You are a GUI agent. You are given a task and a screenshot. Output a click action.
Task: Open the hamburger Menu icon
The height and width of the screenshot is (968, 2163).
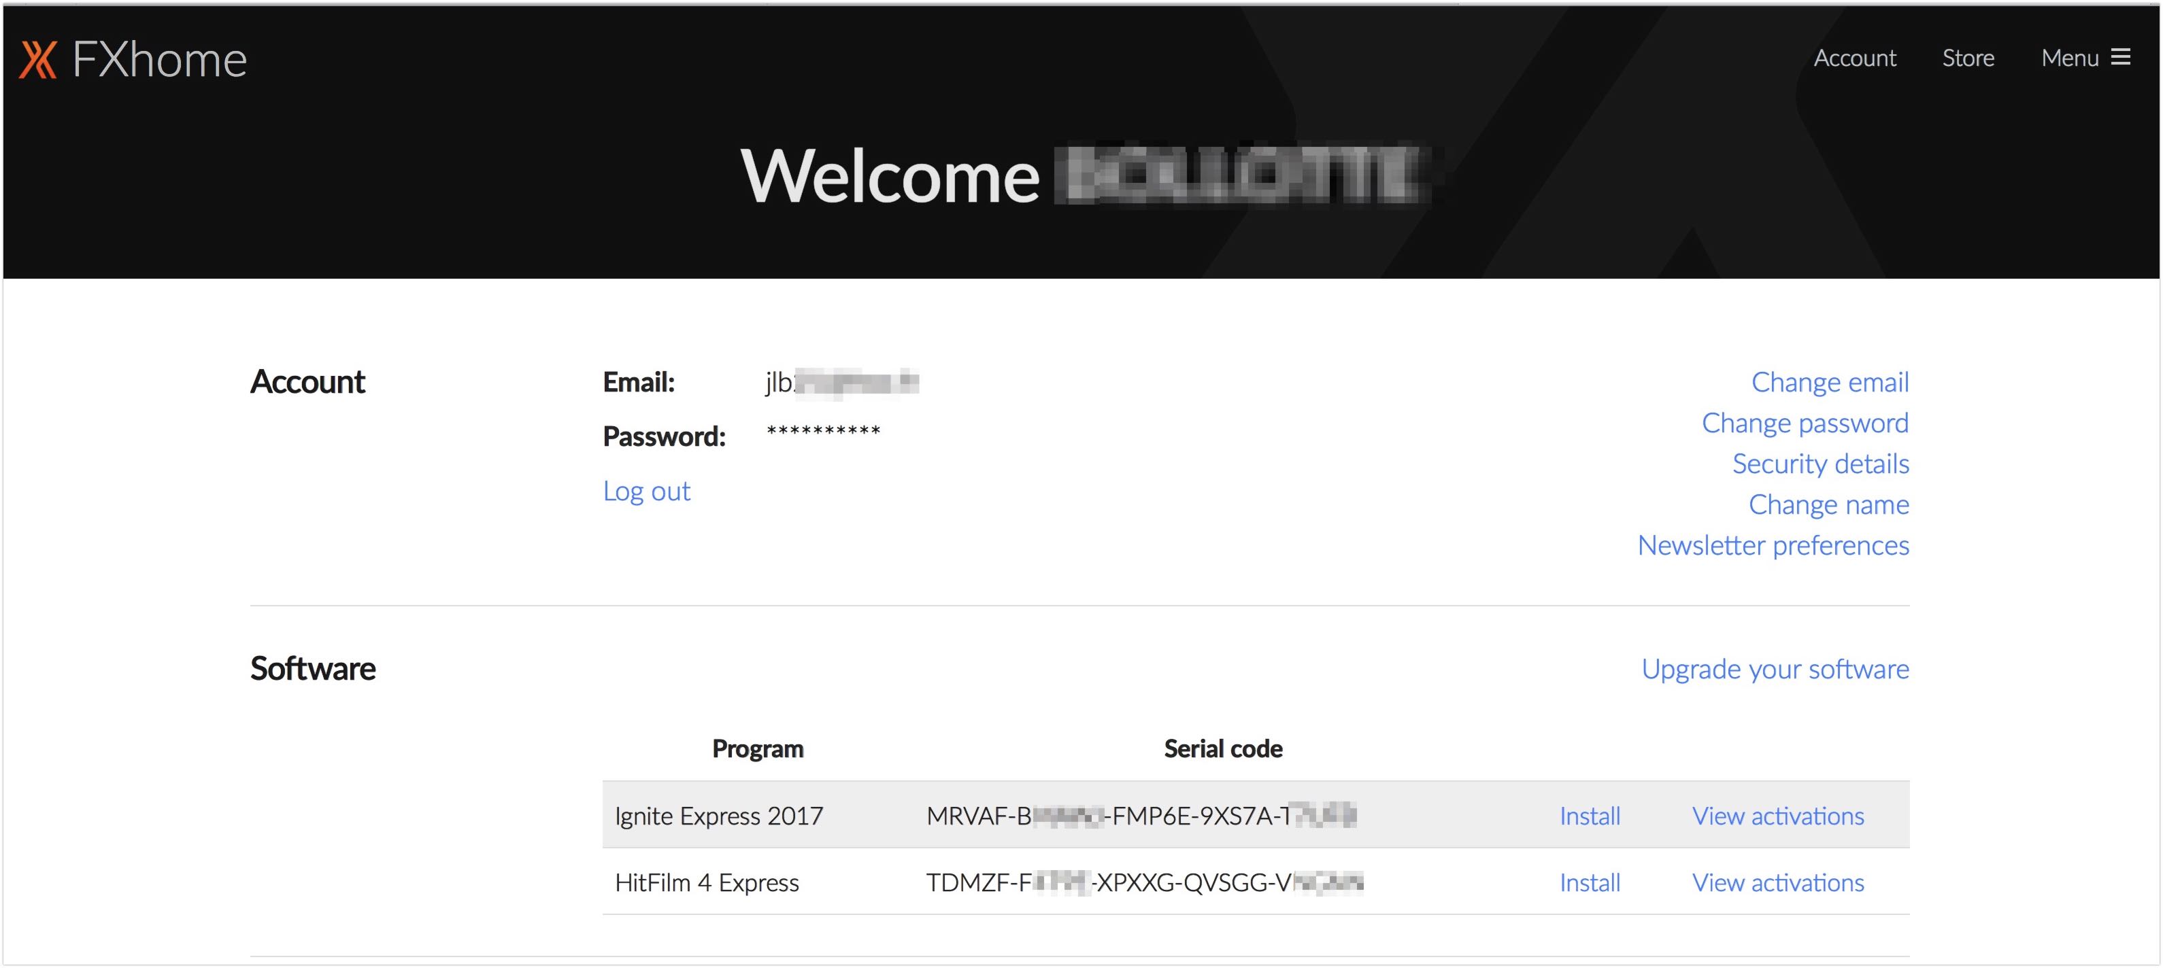click(2120, 57)
